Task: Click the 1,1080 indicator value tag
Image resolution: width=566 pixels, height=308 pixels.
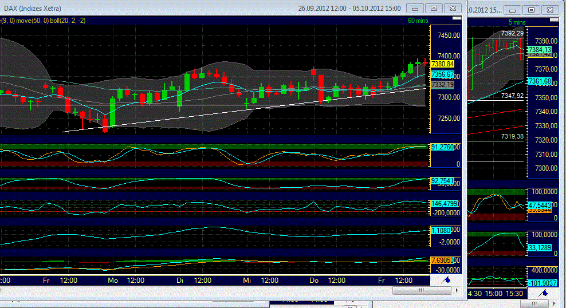Action: (441, 230)
